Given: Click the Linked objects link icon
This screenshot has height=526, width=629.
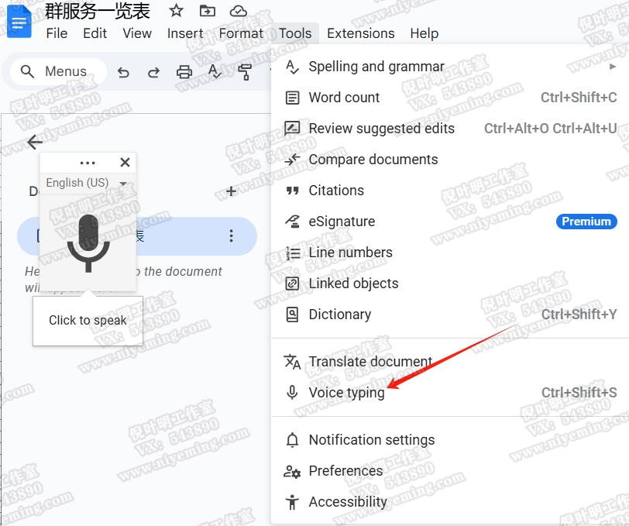Looking at the screenshot, I should coord(292,284).
